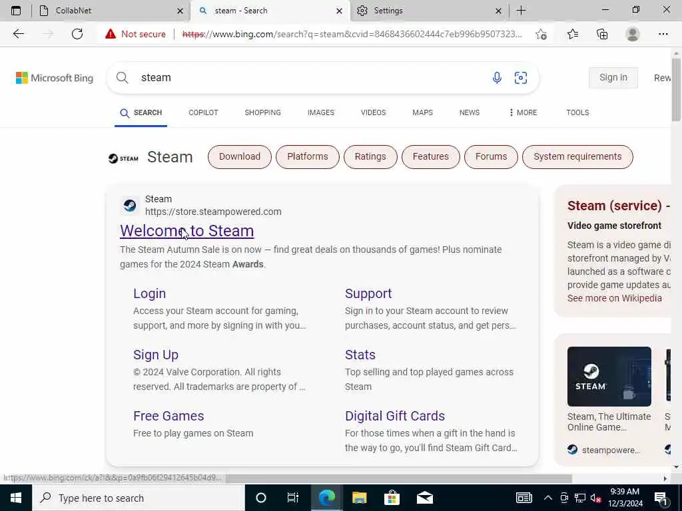This screenshot has width=682, height=511.
Task: Select the IMAGES search tab
Action: pyautogui.click(x=321, y=112)
